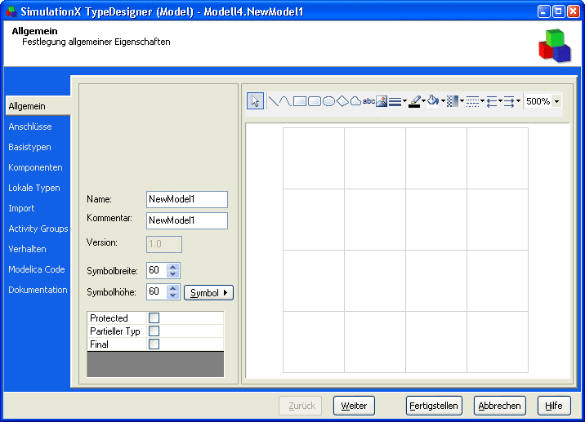
Task: Select the ellipse shape tool
Action: [328, 101]
